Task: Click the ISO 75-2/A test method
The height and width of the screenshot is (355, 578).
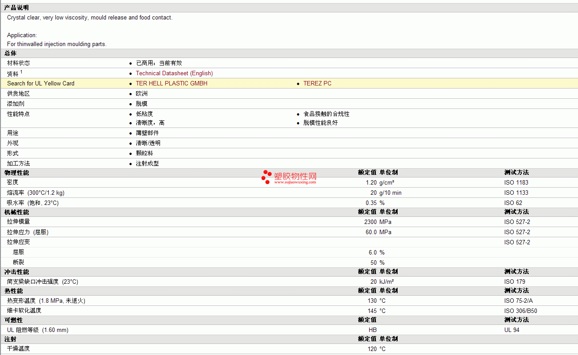Action: click(x=519, y=301)
